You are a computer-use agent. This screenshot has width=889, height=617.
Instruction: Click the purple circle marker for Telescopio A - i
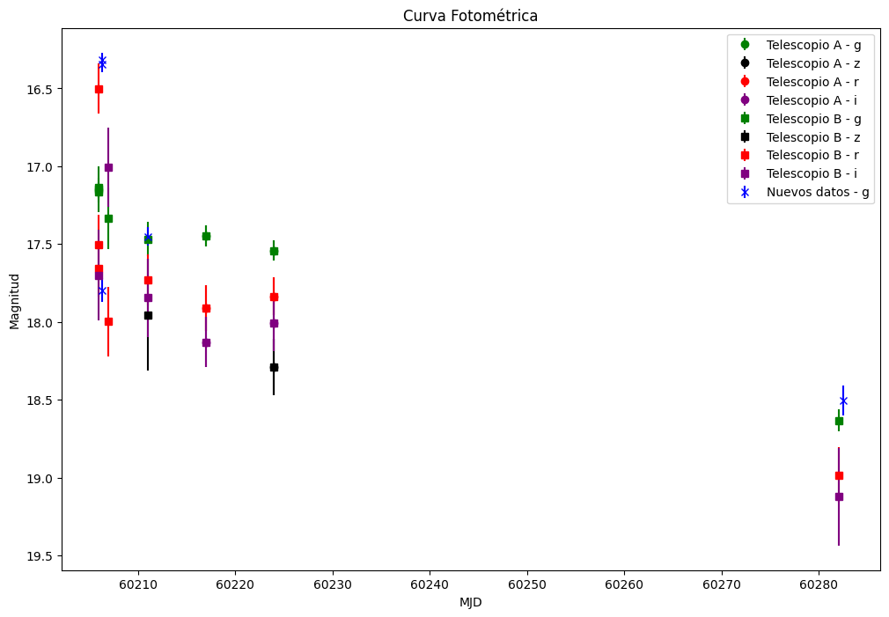click(745, 100)
